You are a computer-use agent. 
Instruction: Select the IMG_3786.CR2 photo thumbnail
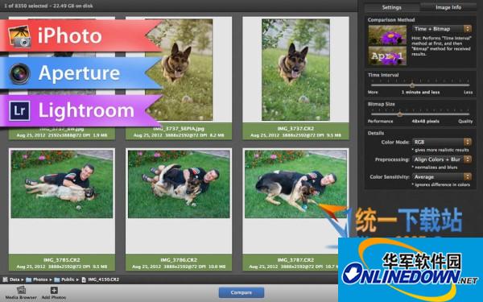pyautogui.click(x=179, y=184)
